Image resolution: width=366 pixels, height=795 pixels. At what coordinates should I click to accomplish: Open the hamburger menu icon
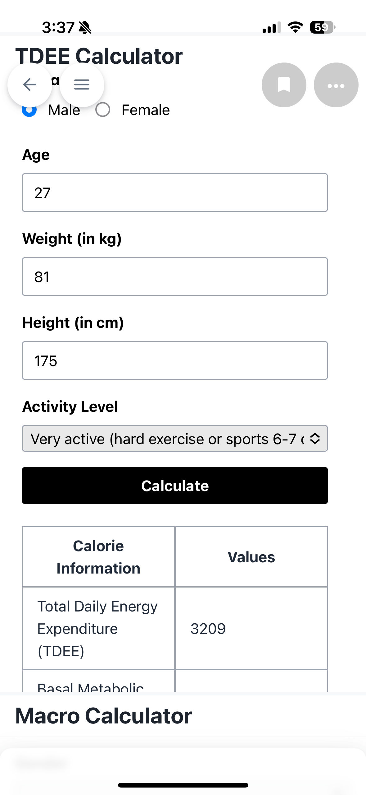(82, 85)
